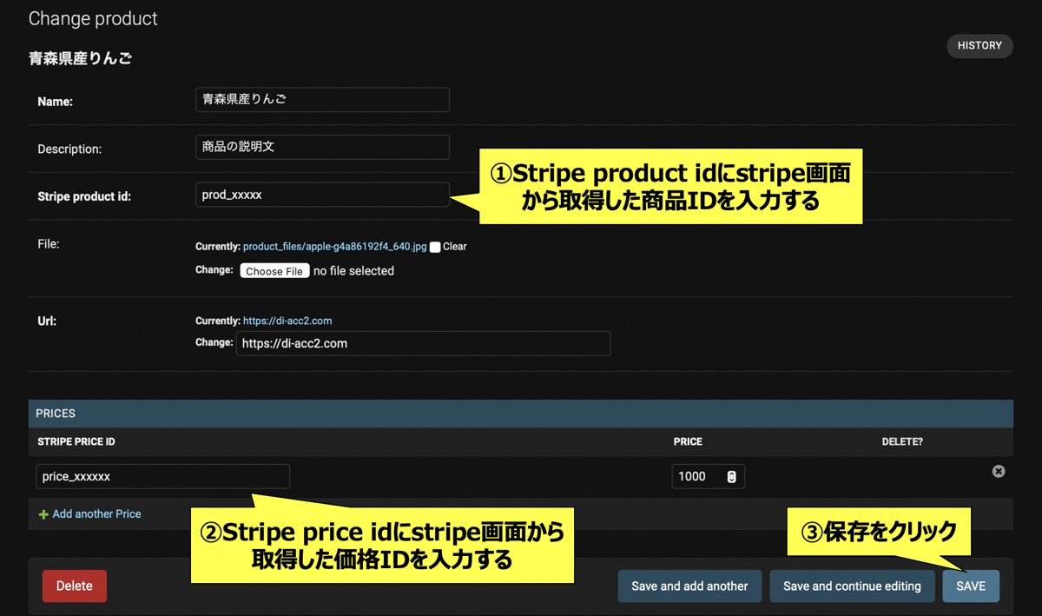Viewport: 1042px width, 616px height.
Task: Open the HISTORY button
Action: [x=979, y=45]
